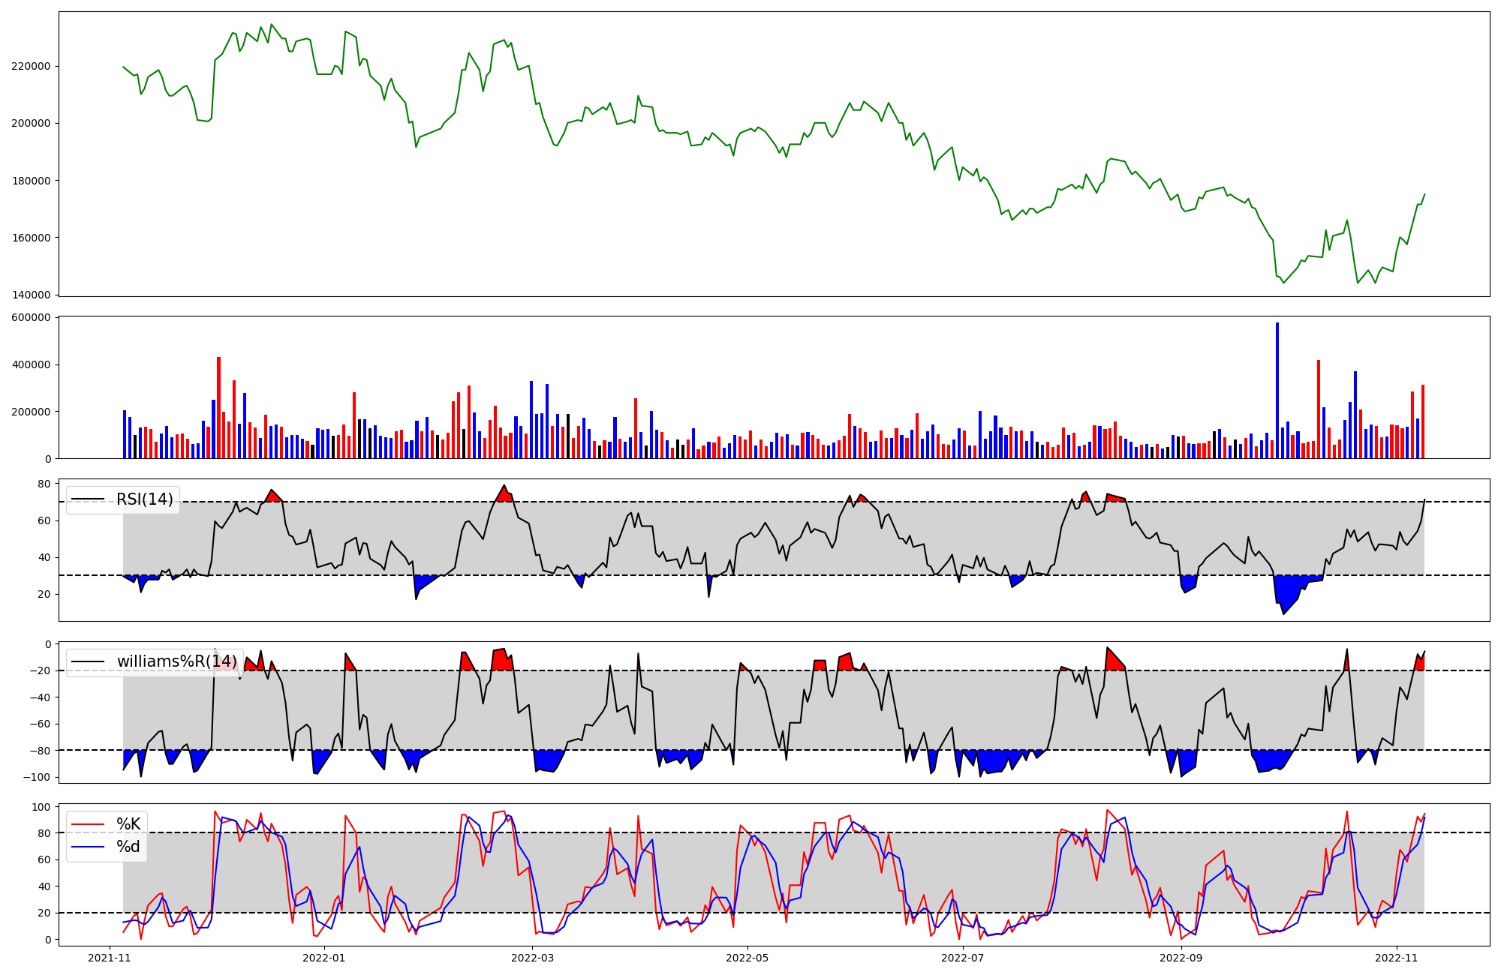The width and height of the screenshot is (1501, 975).
Task: Click the 80 tick on the RSI axis
Action: click(x=44, y=484)
